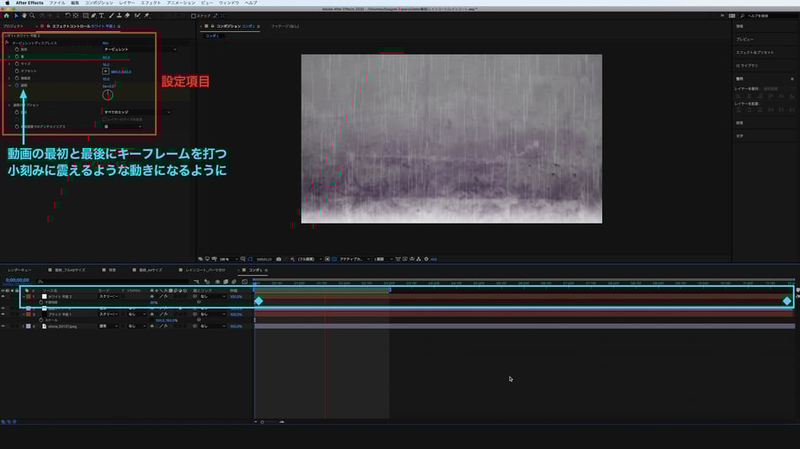Open the displacement type dropdown
The height and width of the screenshot is (449, 800).
[135, 50]
